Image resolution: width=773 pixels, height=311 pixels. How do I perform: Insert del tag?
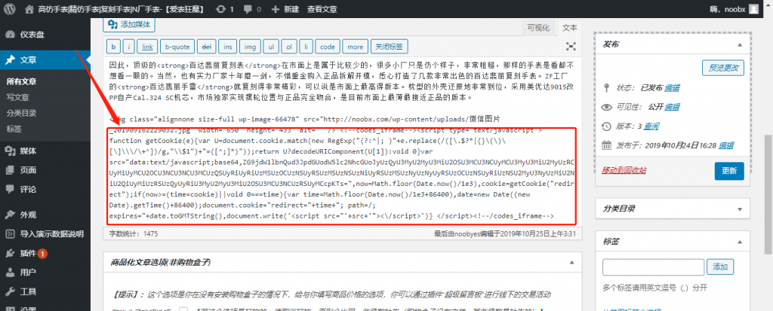coord(207,47)
